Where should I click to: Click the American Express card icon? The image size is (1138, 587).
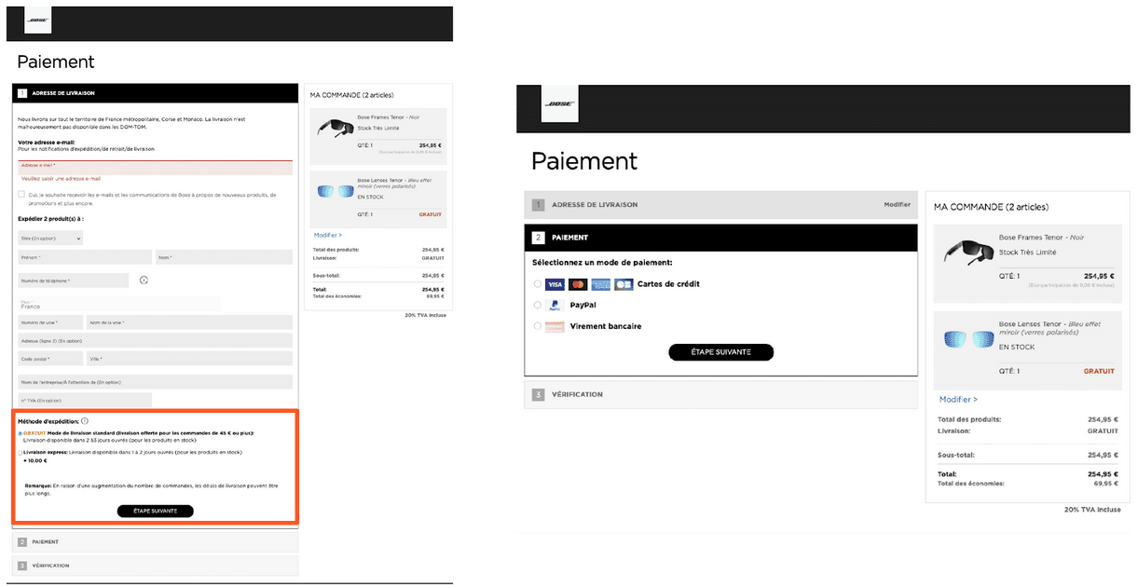(x=600, y=284)
